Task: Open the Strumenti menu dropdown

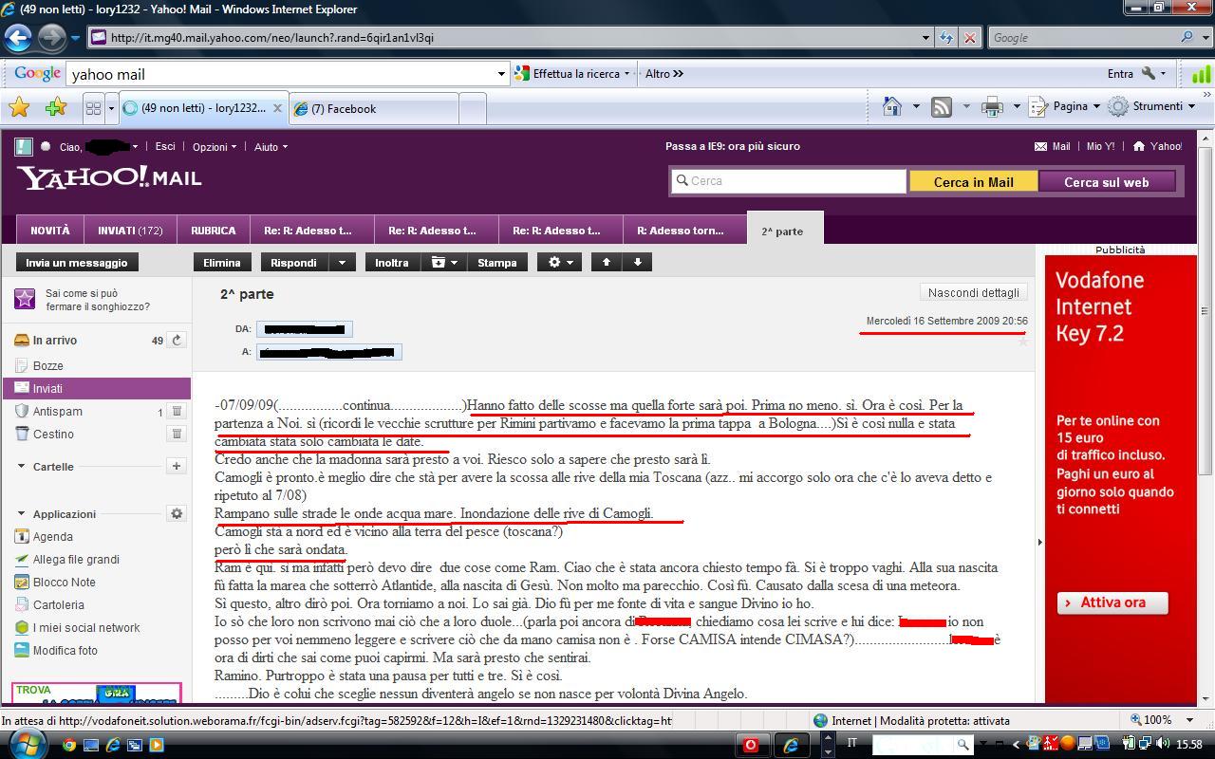Action: [x=1152, y=106]
